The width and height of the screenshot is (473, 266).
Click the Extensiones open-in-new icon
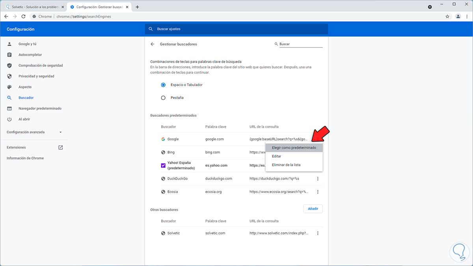(60, 147)
